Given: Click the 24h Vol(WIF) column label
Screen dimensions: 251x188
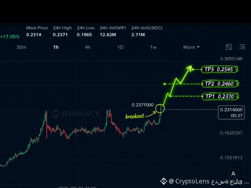Looking at the screenshot, I should (113, 28).
